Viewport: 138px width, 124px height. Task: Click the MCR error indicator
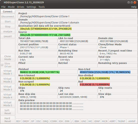(105, 121)
